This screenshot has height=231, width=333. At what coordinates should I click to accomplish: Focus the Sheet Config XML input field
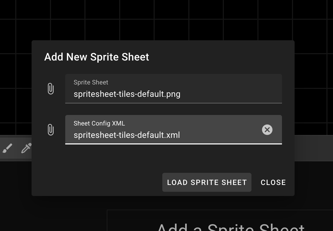coord(163,130)
